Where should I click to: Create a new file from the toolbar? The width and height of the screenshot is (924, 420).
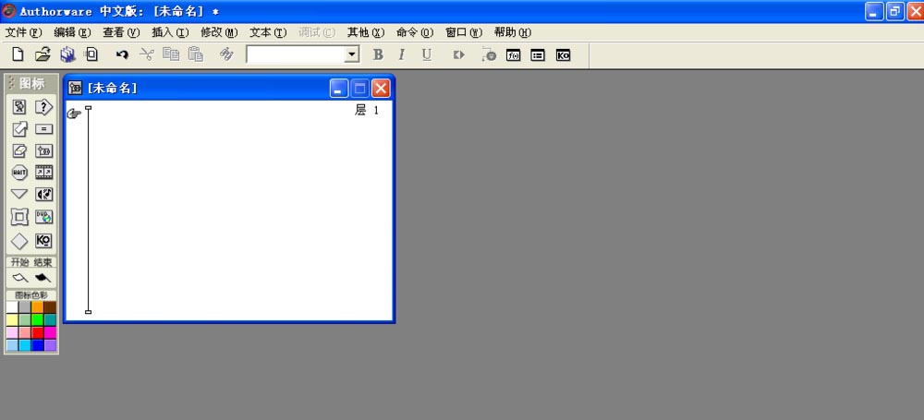pos(18,54)
